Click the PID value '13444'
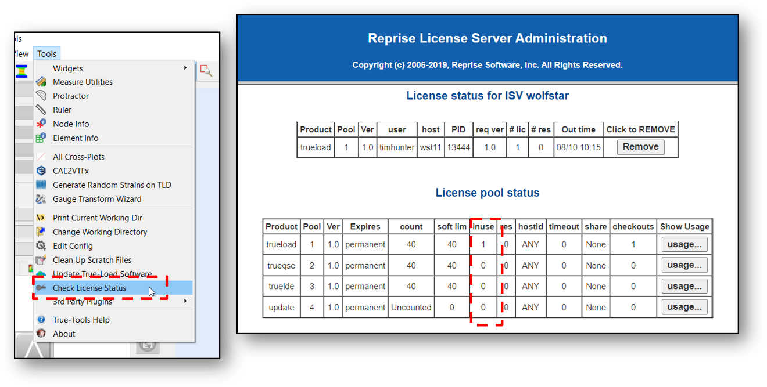The width and height of the screenshot is (767, 387). 458,147
